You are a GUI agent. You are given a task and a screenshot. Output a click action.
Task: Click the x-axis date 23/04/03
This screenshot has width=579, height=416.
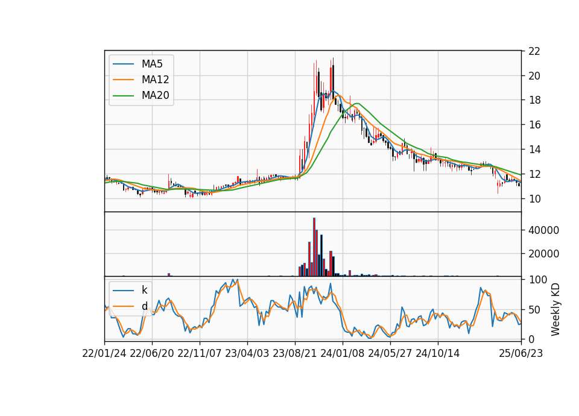(247, 354)
